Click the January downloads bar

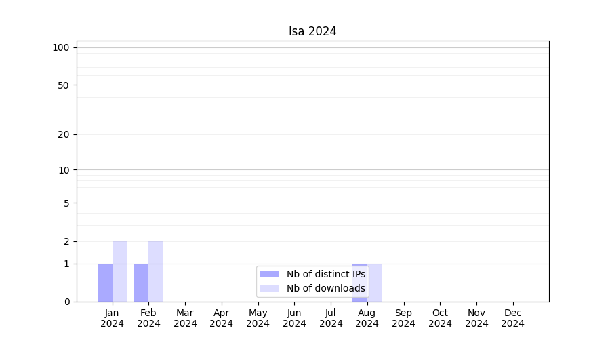[119, 271]
